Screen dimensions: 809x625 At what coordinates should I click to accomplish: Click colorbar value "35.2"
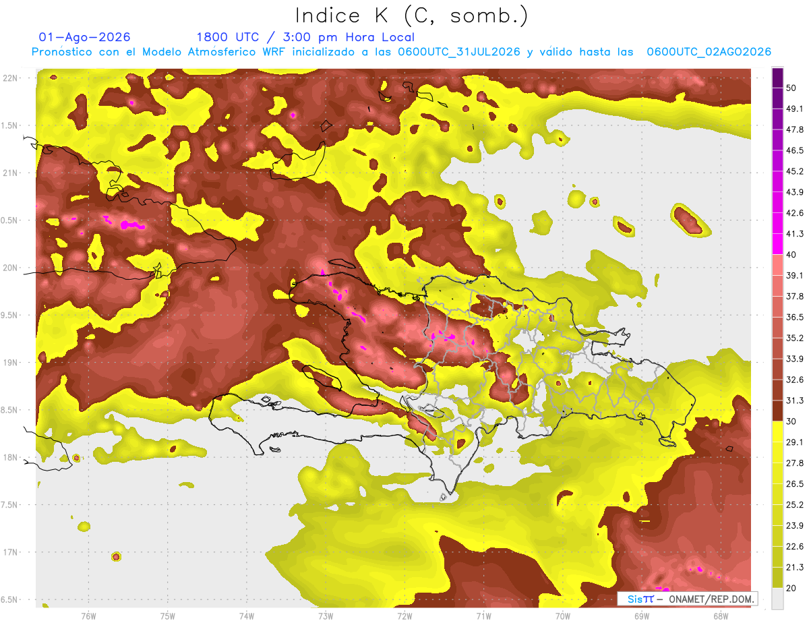(795, 338)
